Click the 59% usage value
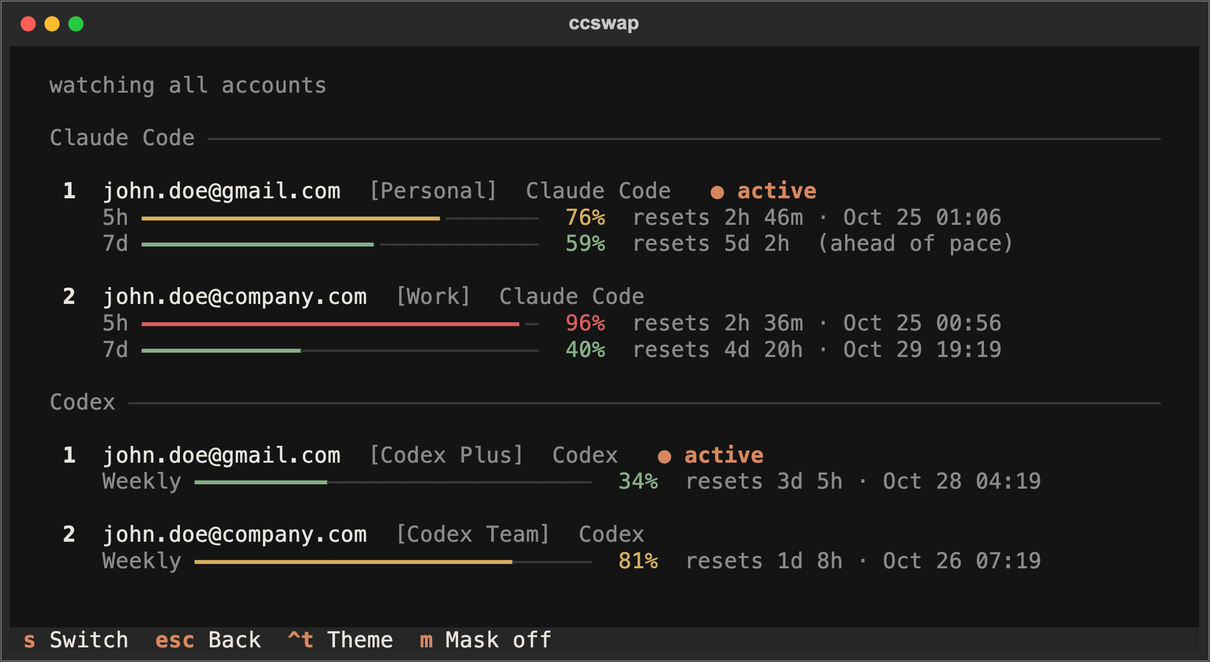This screenshot has width=1210, height=662. (585, 244)
